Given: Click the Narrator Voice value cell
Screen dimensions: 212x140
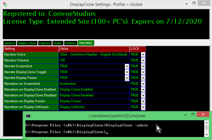Looking at the screenshot, I should pyautogui.click(x=94, y=54).
